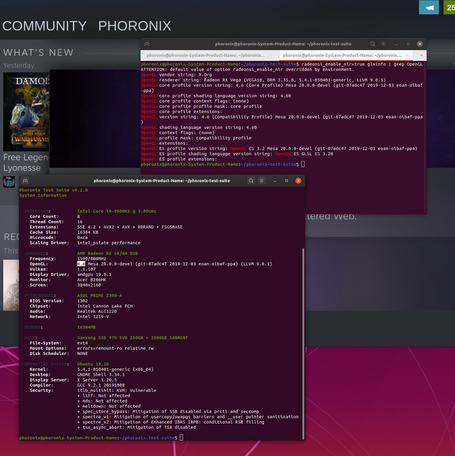Screen dimensions: 455x456
Task: Click the OpenGL ES GLSL ES 3.20 line
Action: pos(237,154)
